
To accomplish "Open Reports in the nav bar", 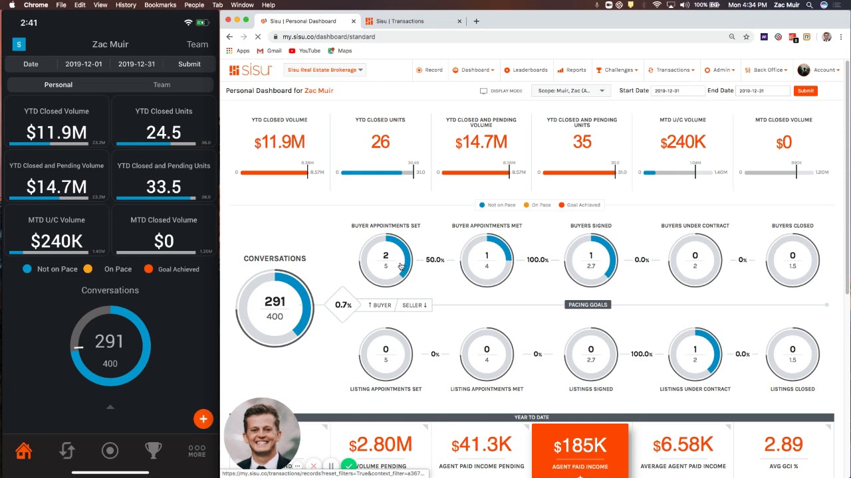I will click(572, 70).
